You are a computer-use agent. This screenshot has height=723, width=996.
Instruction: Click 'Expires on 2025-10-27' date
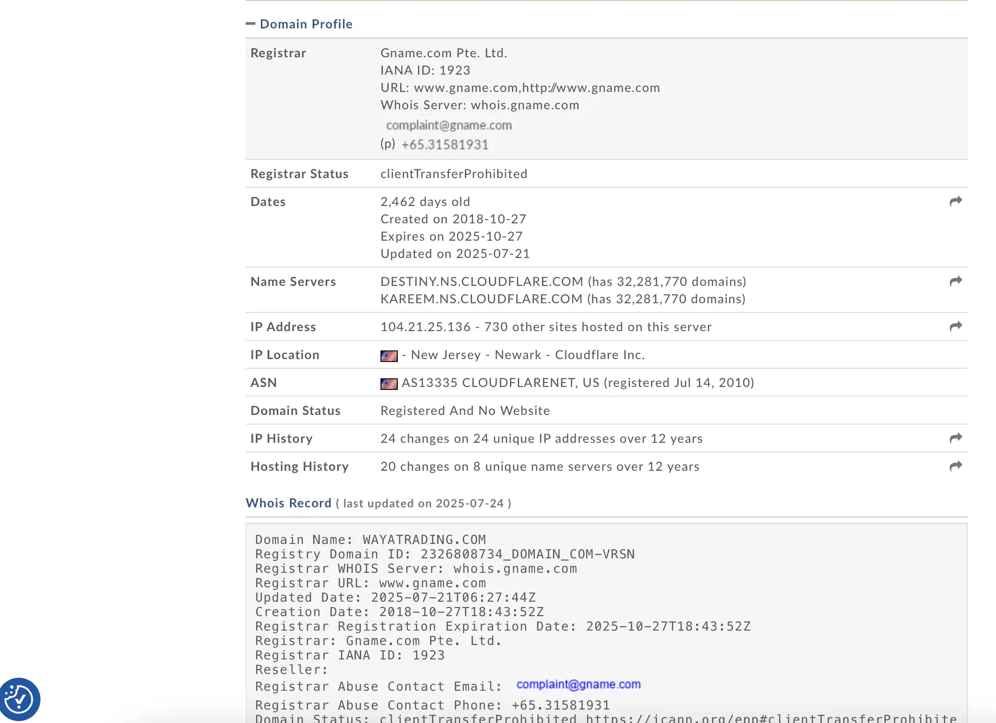click(x=452, y=236)
